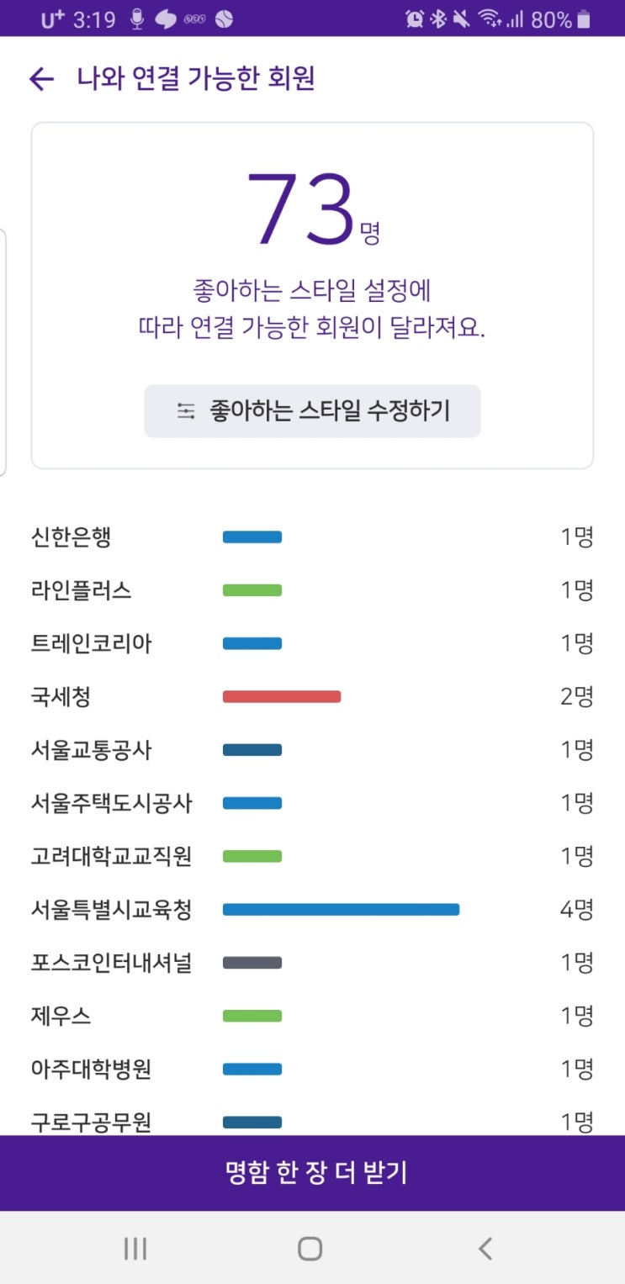
Task: Tap the filter sliders icon
Action: click(x=186, y=411)
